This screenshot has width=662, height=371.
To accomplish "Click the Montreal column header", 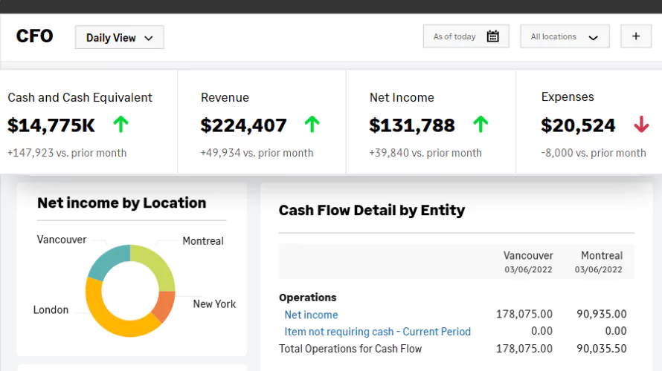I will [601, 255].
